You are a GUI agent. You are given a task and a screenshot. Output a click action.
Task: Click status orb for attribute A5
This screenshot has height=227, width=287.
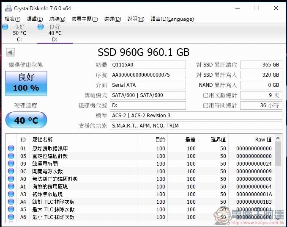point(11,209)
